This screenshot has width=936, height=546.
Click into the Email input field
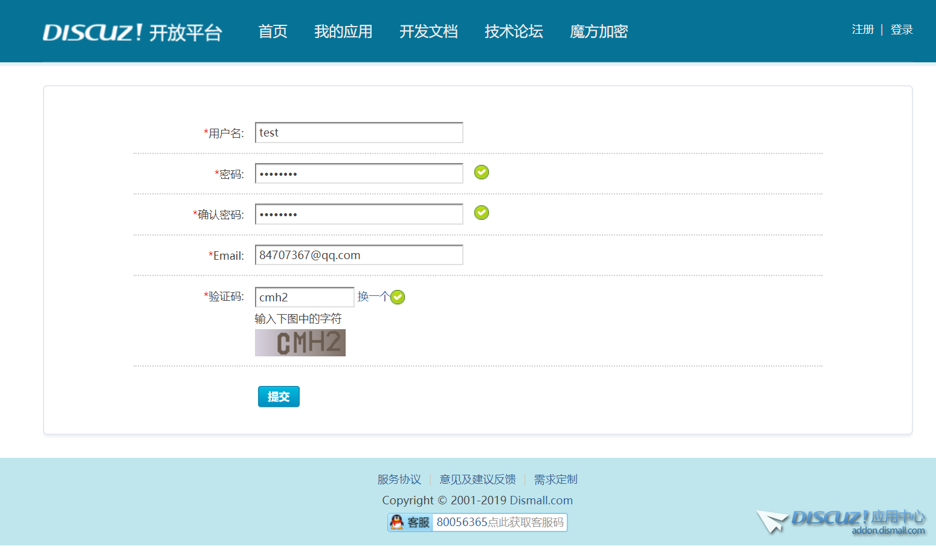pos(359,255)
